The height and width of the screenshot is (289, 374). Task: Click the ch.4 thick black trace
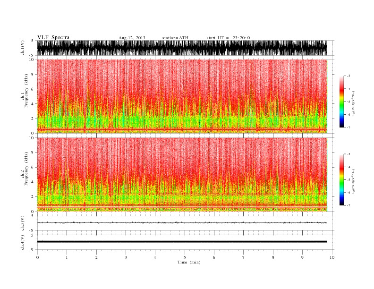coord(182,242)
